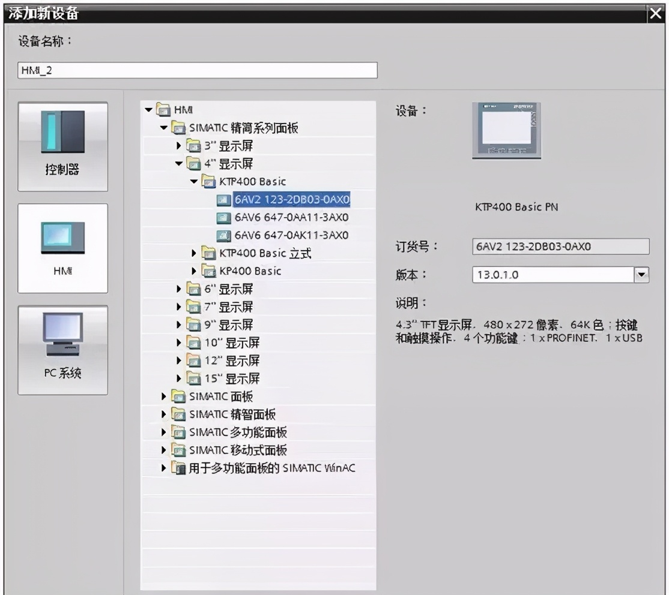The image size is (669, 595).
Task: Expand the KTP400 Basic 立式 node
Action: (194, 253)
